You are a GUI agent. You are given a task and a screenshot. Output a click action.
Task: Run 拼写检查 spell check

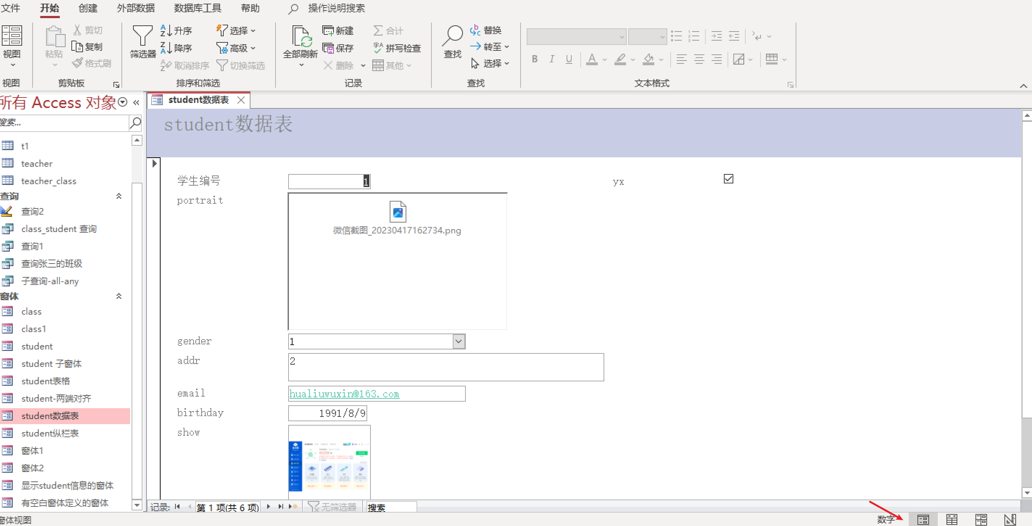tap(397, 48)
